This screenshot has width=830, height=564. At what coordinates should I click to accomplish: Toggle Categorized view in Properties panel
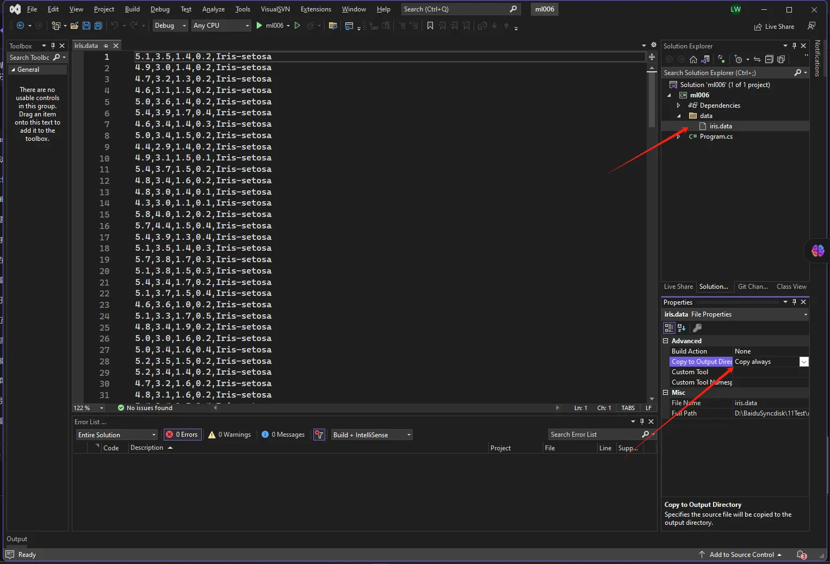(x=669, y=328)
